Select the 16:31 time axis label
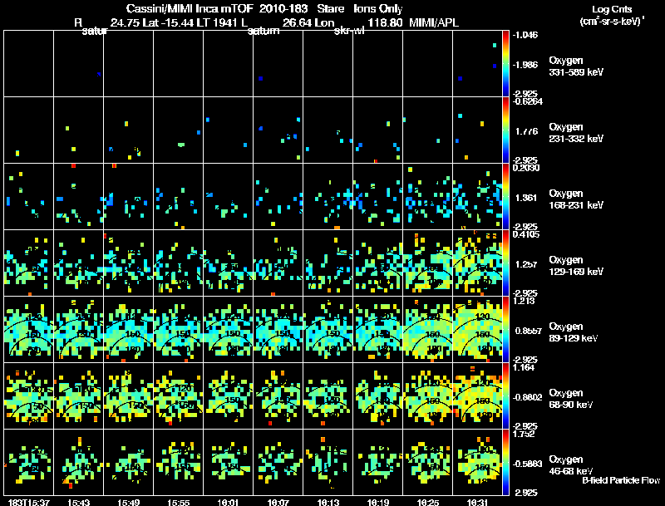Image resolution: width=665 pixels, height=506 pixels. point(477,502)
